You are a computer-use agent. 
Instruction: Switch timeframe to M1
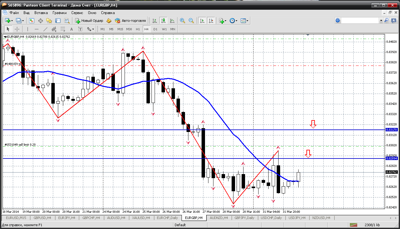tap(103, 29)
